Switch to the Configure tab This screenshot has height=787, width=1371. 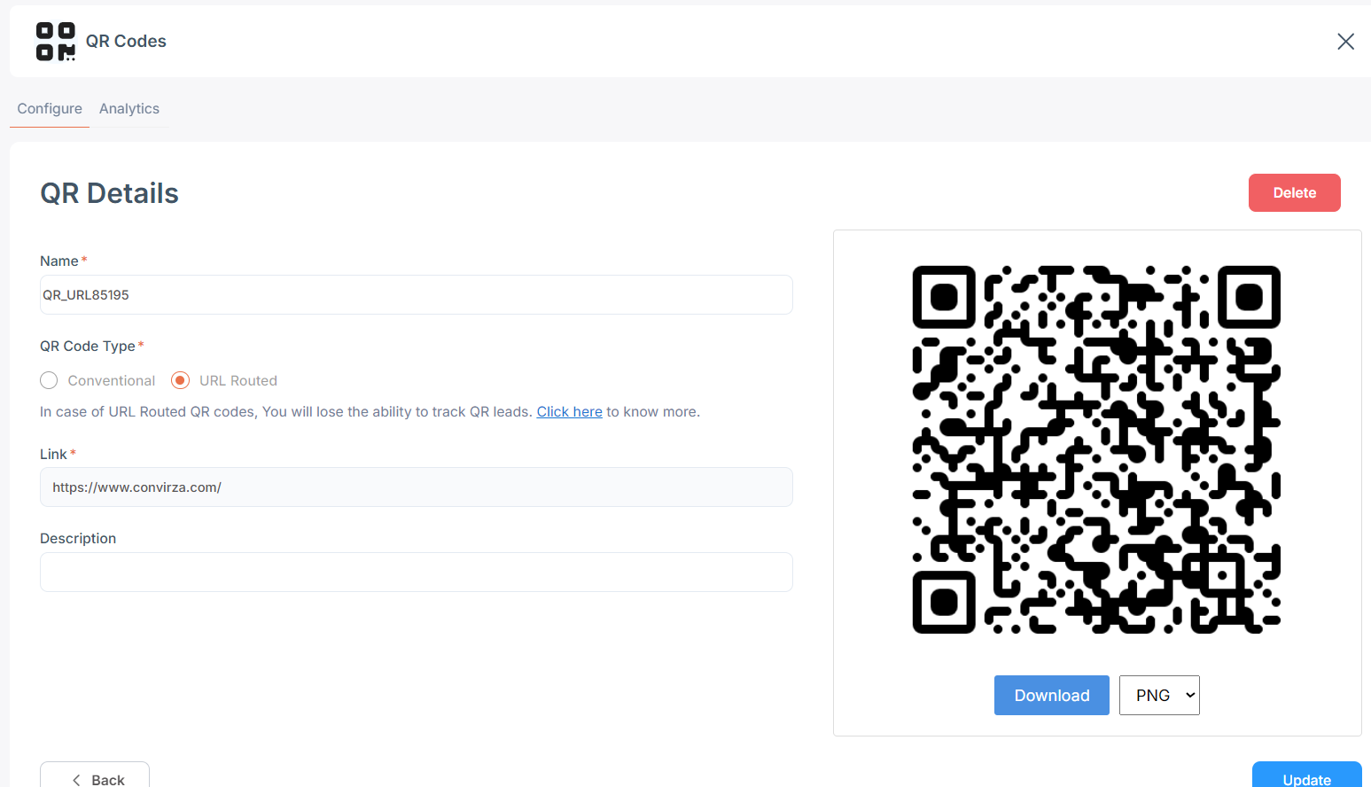50,109
